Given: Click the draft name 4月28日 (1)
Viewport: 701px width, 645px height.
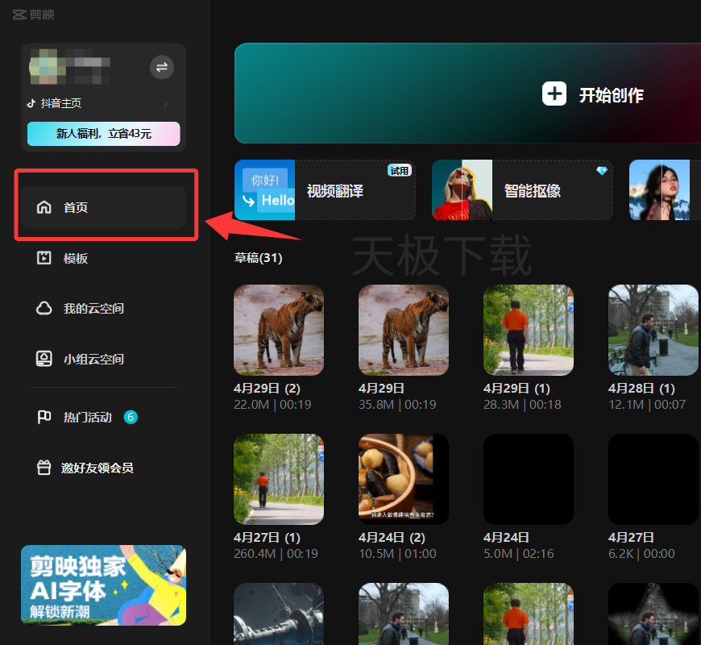Looking at the screenshot, I should tap(641, 389).
